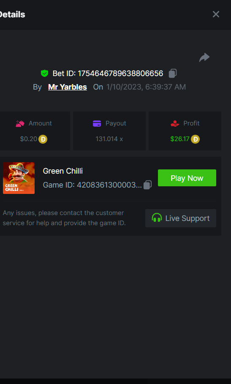
Task: Click the 131.014 x payout value
Action: coord(109,139)
